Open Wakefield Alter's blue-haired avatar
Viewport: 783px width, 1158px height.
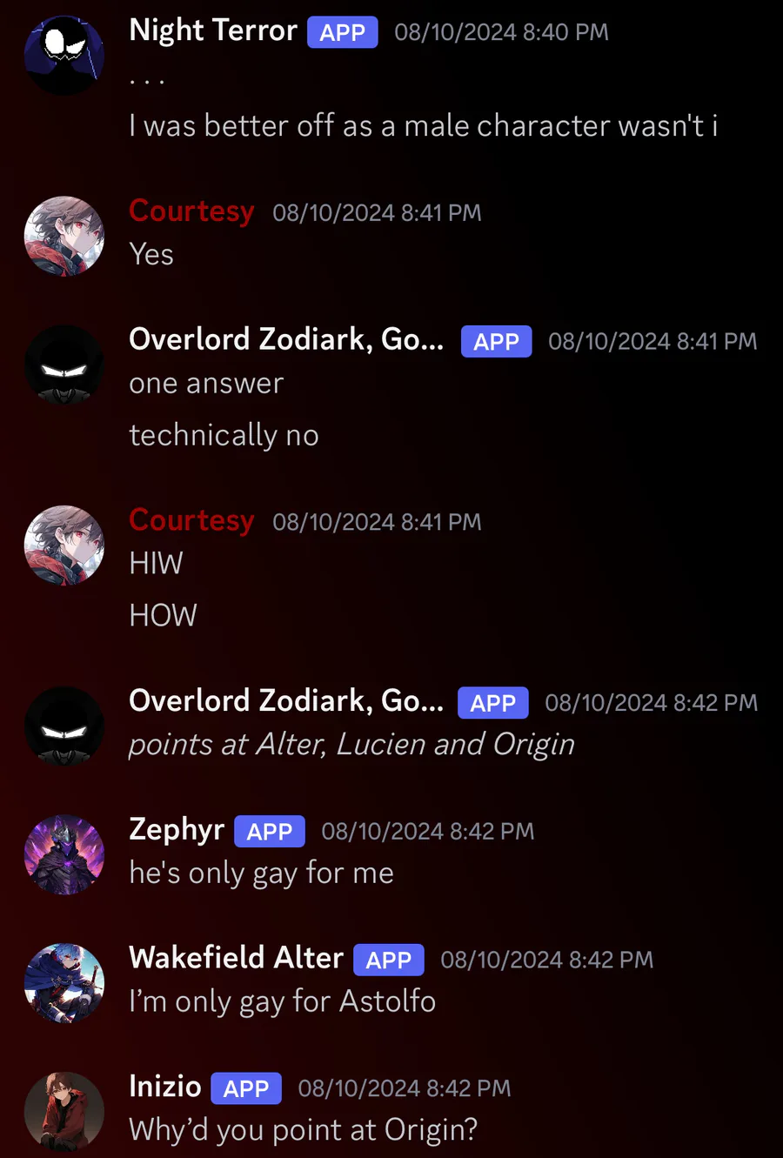click(64, 983)
